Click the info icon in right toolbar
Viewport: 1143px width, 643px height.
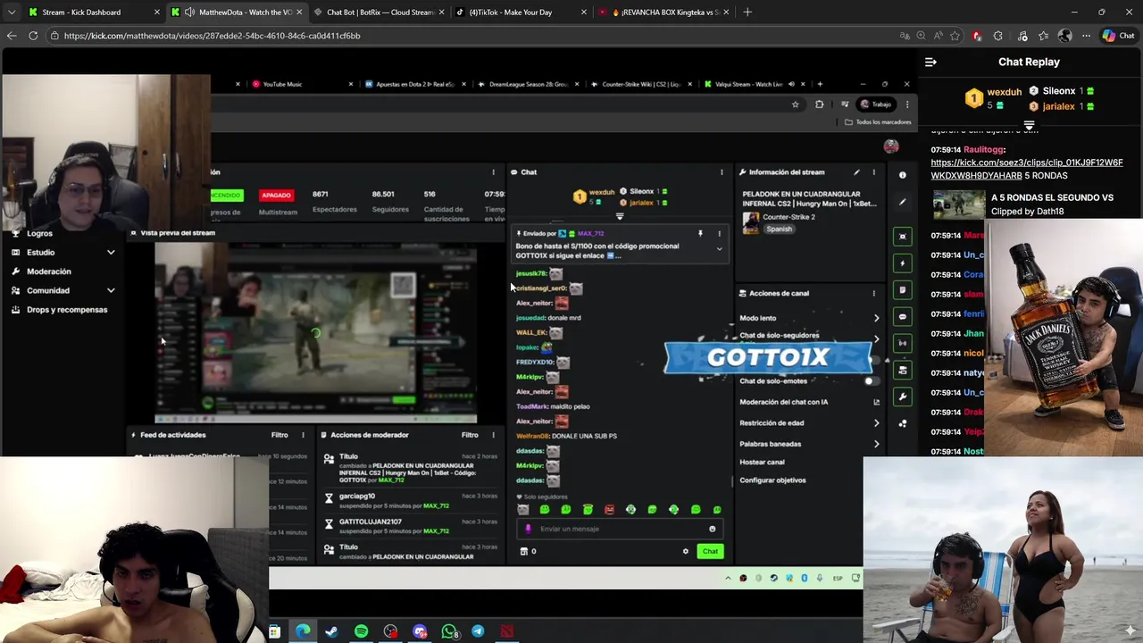pyautogui.click(x=902, y=175)
